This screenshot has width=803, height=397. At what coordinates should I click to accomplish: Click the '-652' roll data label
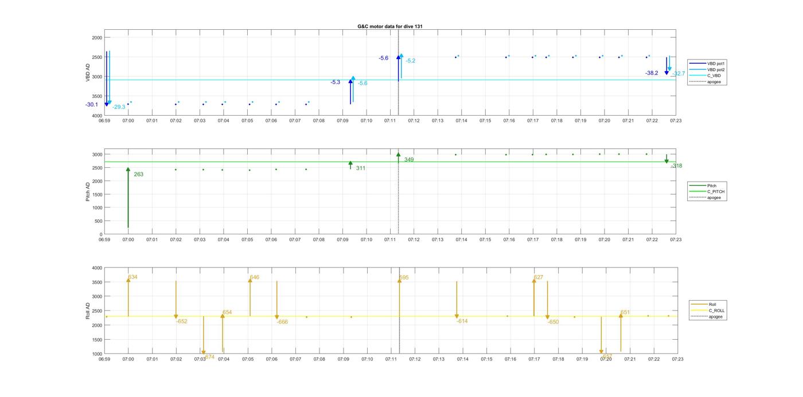pos(182,321)
